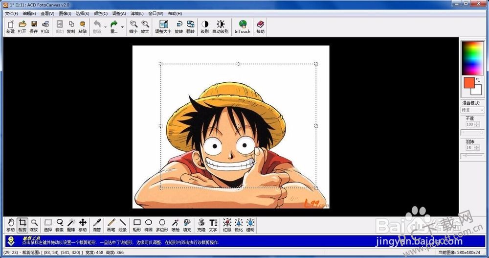Select the 矩形 (Rectangle) shape tool
489x258 pixels.
(x=137, y=225)
